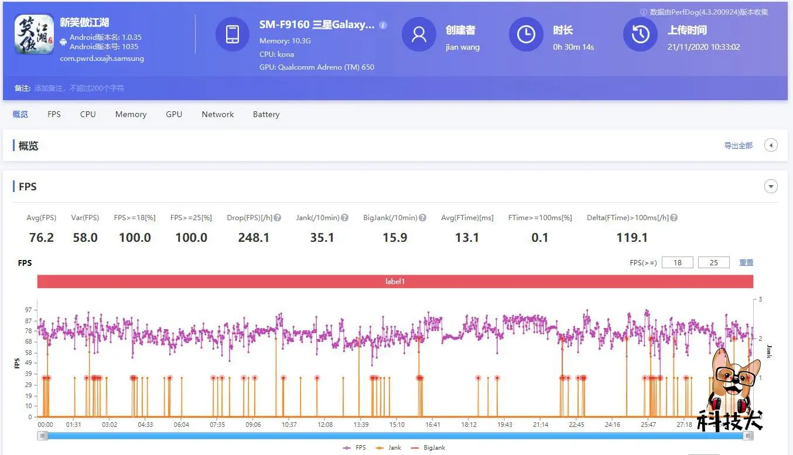
Task: Collapse the FPS section chevron
Action: point(771,187)
